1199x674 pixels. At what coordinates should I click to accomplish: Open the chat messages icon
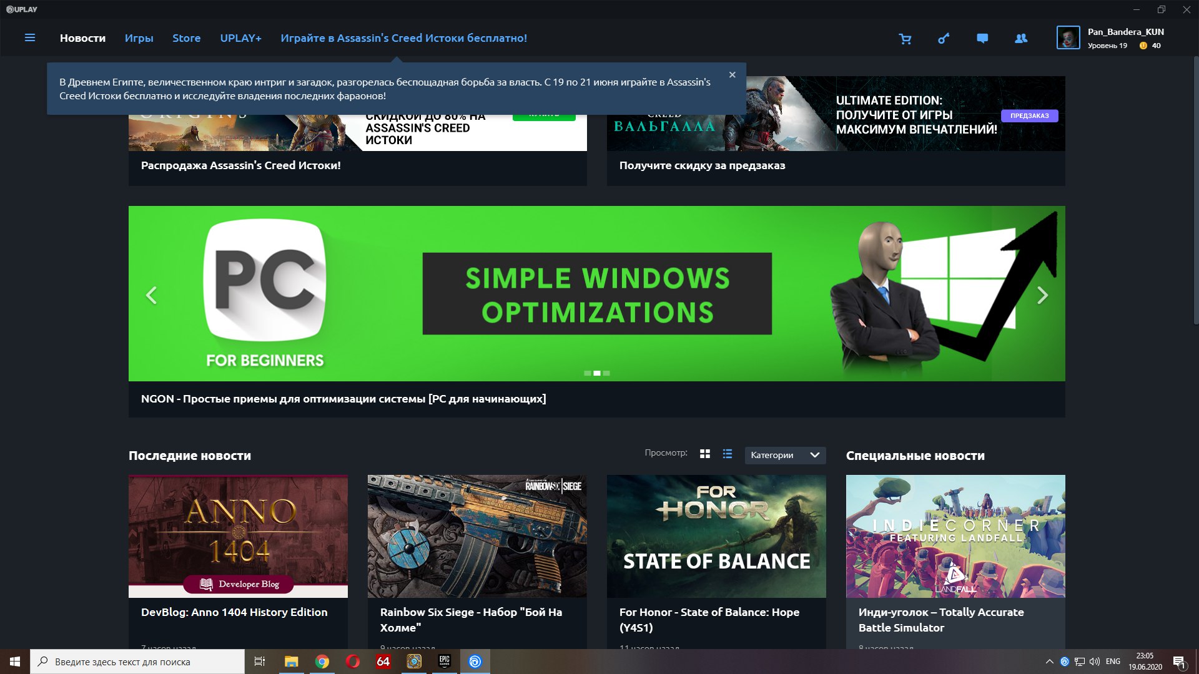point(982,39)
